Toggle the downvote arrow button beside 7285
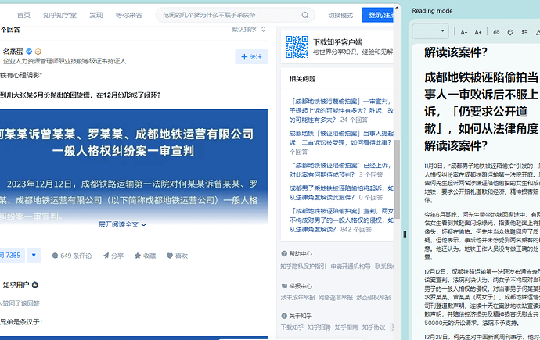540x340 pixels. coord(33,256)
